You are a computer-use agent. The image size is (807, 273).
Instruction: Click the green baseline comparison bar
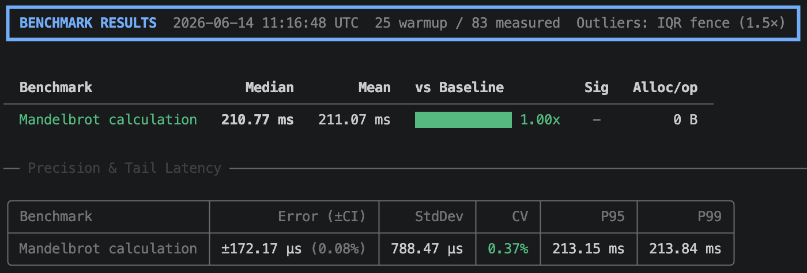[x=463, y=120]
